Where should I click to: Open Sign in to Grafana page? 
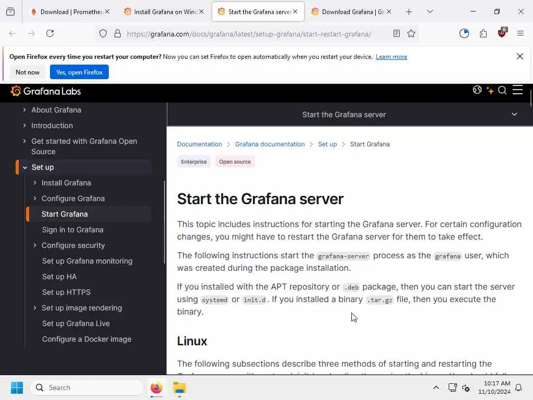73,230
